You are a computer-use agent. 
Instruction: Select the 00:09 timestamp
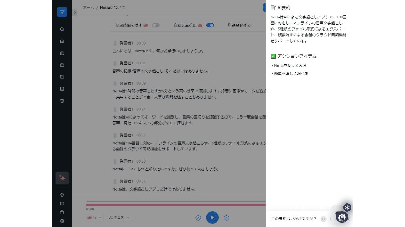point(141,83)
